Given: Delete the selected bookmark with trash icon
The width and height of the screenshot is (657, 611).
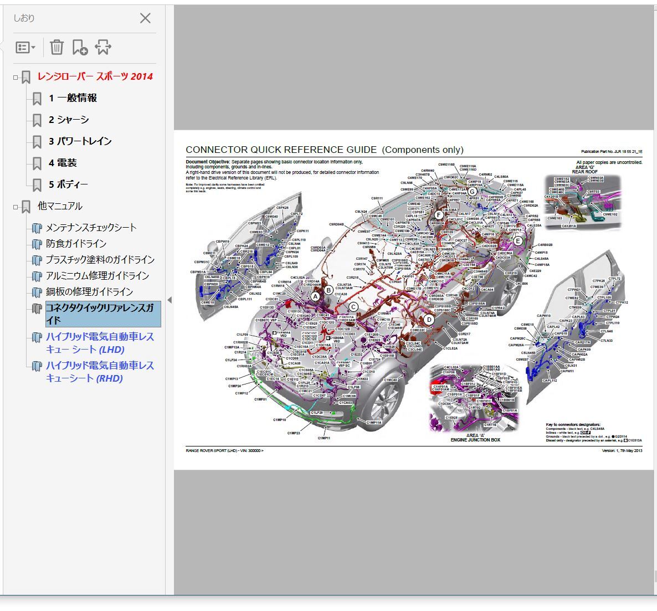Looking at the screenshot, I should click(x=57, y=47).
